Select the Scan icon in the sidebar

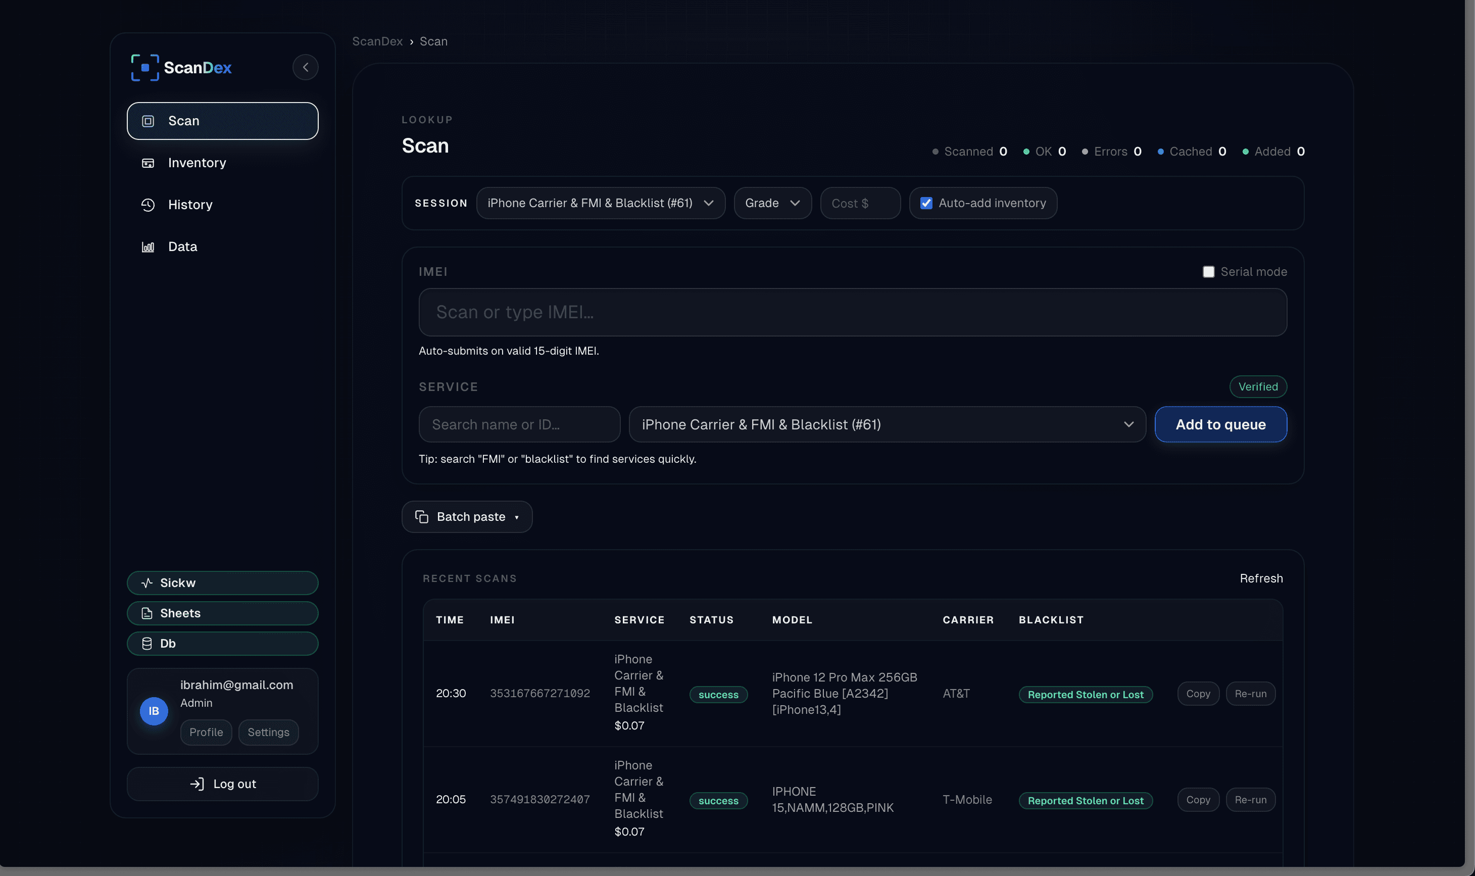(x=148, y=120)
